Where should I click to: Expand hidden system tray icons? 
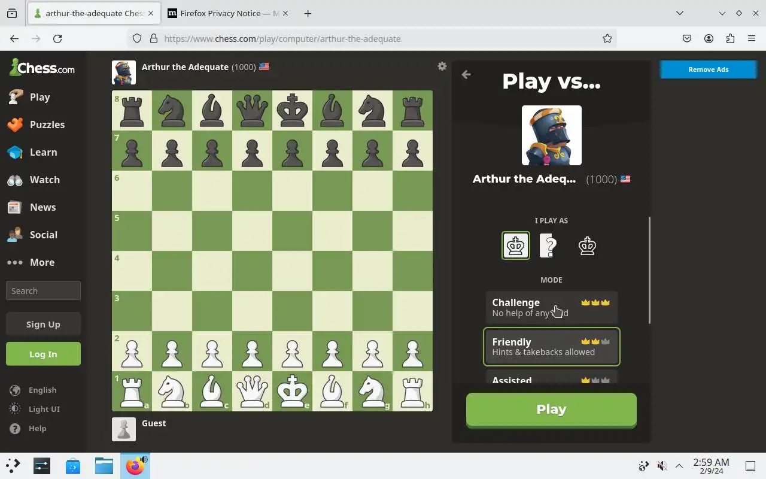point(679,466)
